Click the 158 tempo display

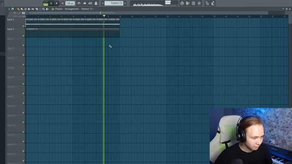point(70,3)
